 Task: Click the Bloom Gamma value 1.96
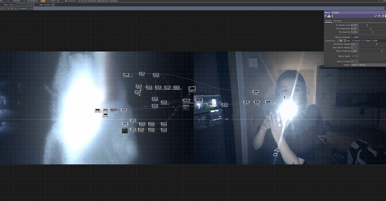355,51
